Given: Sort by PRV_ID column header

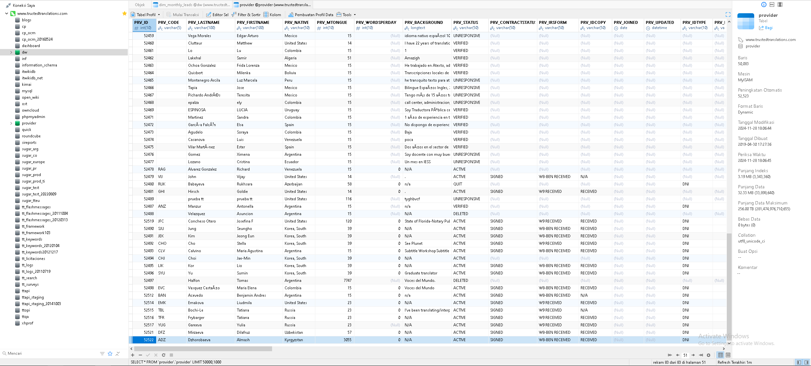Looking at the screenshot, I should coord(145,25).
